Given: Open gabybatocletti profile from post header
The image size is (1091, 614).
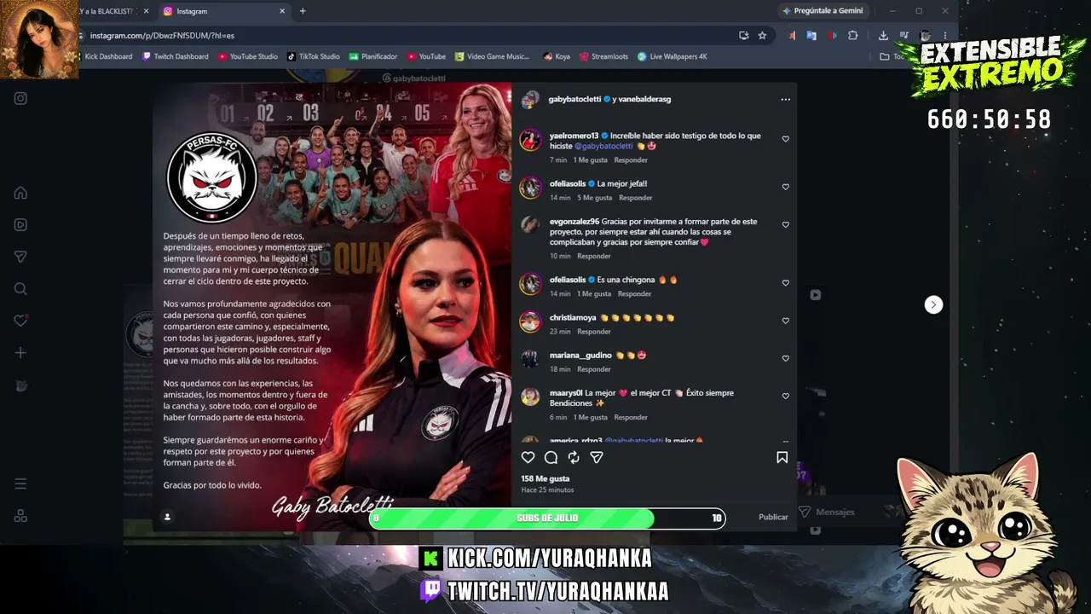Looking at the screenshot, I should (575, 99).
